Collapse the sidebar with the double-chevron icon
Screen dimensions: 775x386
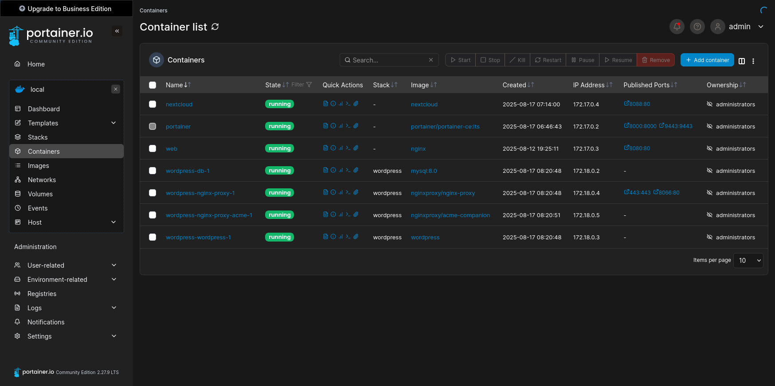tap(117, 31)
